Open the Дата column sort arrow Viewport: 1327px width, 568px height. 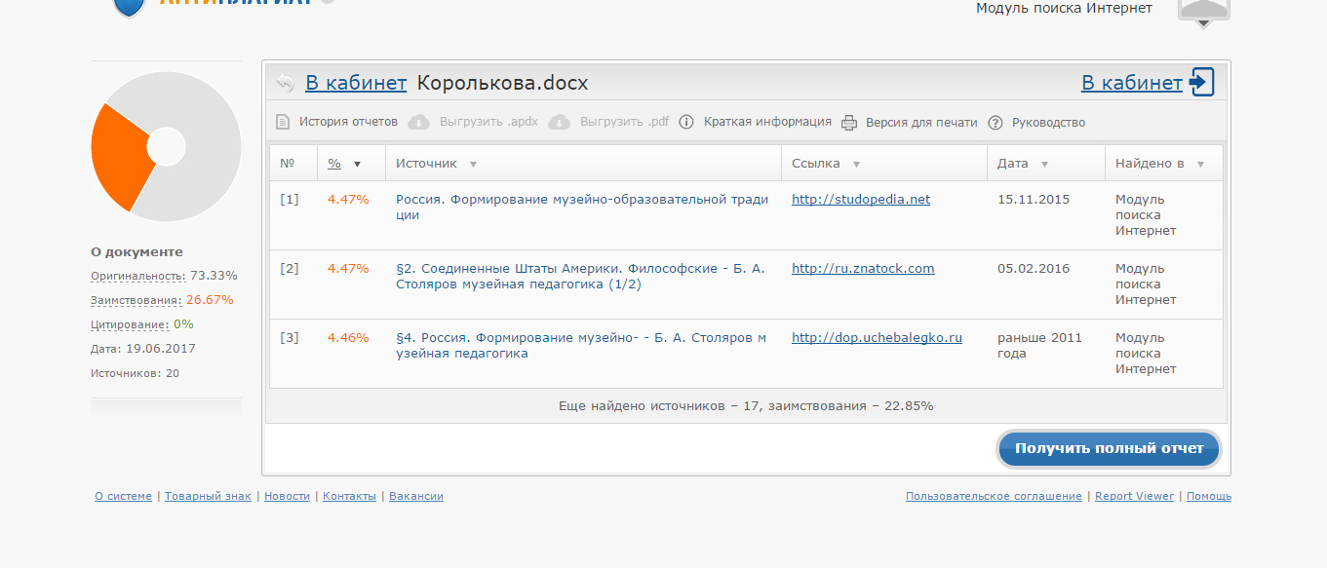click(1044, 165)
